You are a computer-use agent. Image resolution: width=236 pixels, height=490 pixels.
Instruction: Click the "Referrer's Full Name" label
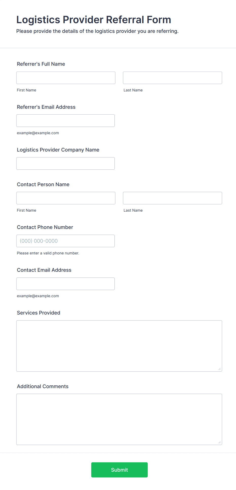[41, 64]
